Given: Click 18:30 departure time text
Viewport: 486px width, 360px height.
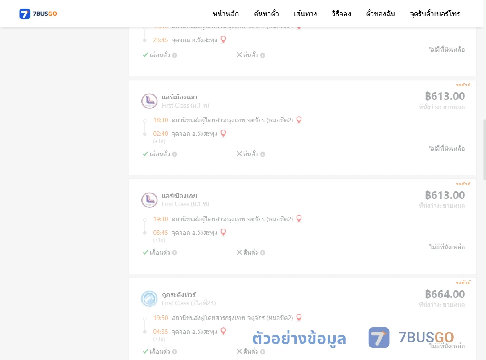Looking at the screenshot, I should pos(161,120).
